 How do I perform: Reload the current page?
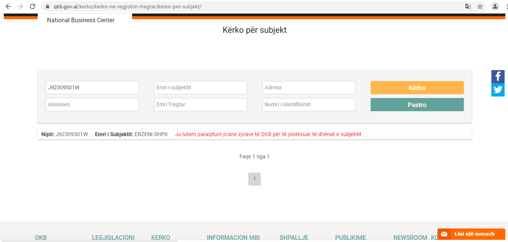tap(33, 6)
